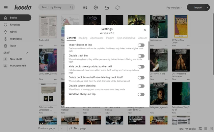Open the Account settings tab
Viewport: 214px width, 132px height.
tap(143, 38)
